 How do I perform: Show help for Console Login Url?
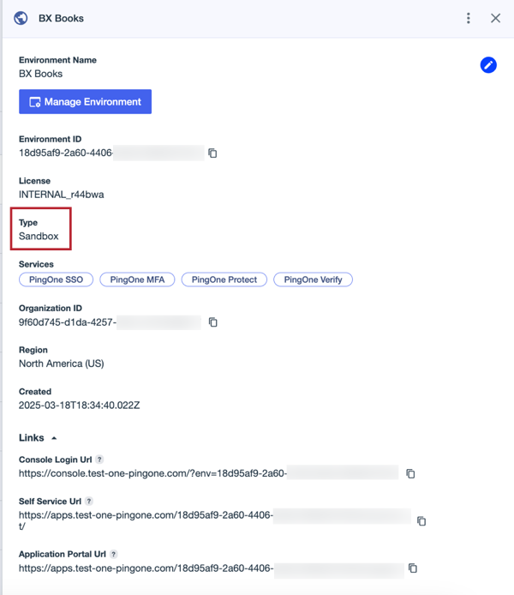pyautogui.click(x=99, y=460)
